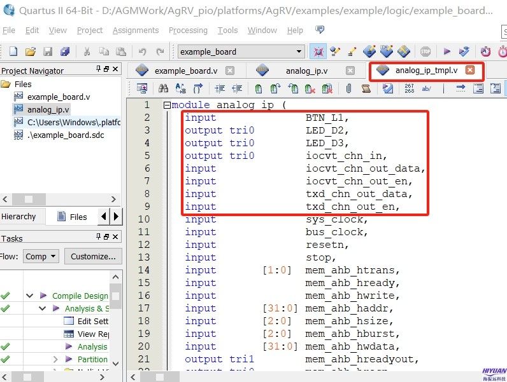
Task: Undo the last edit
Action: tap(142, 51)
